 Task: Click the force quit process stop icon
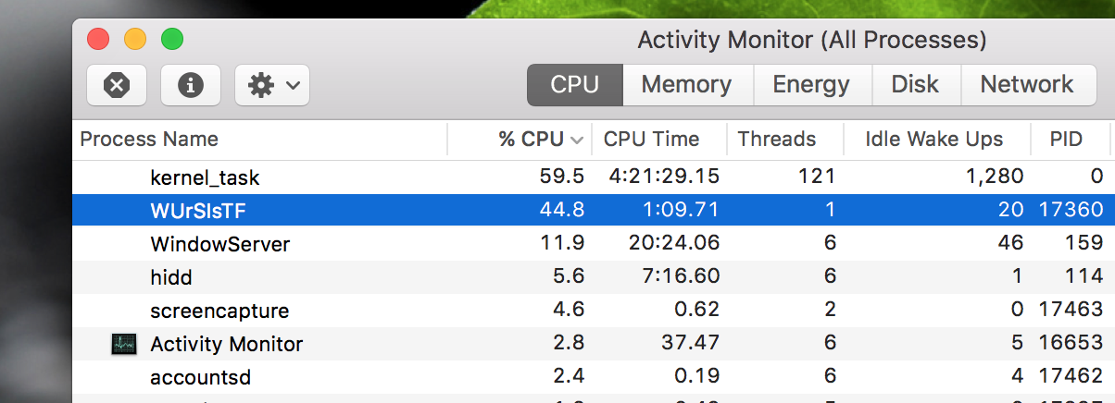coord(117,85)
